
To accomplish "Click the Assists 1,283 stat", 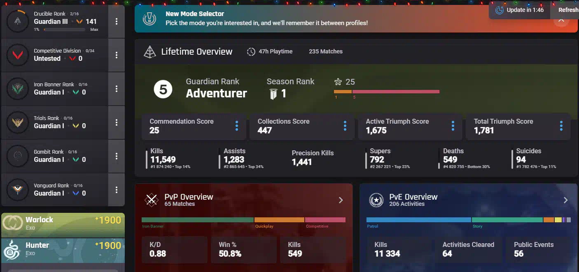I will pyautogui.click(x=242, y=158).
